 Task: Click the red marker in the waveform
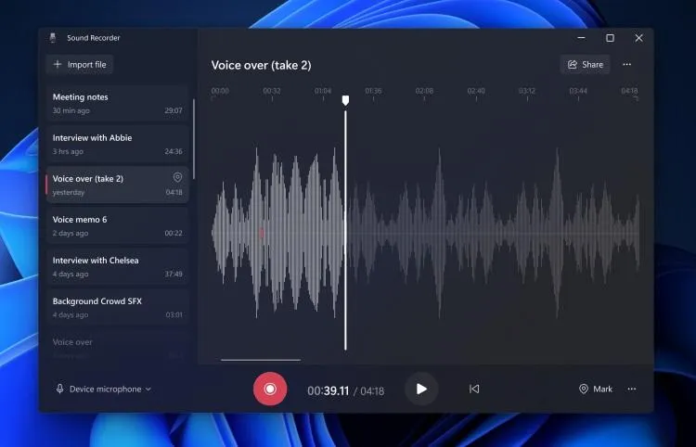262,233
